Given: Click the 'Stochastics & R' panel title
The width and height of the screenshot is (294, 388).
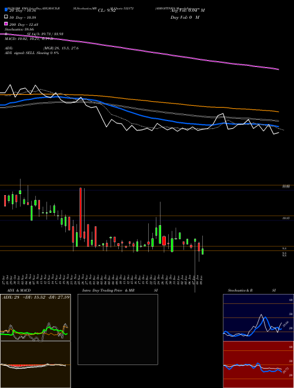Looking at the screenshot, I should [x=240, y=290].
